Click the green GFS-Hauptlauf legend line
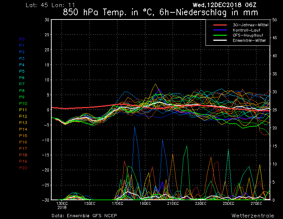283x219 pixels. click(x=220, y=35)
